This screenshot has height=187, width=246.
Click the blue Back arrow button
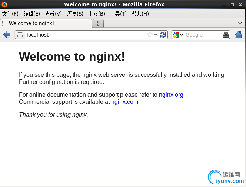(x=7, y=35)
